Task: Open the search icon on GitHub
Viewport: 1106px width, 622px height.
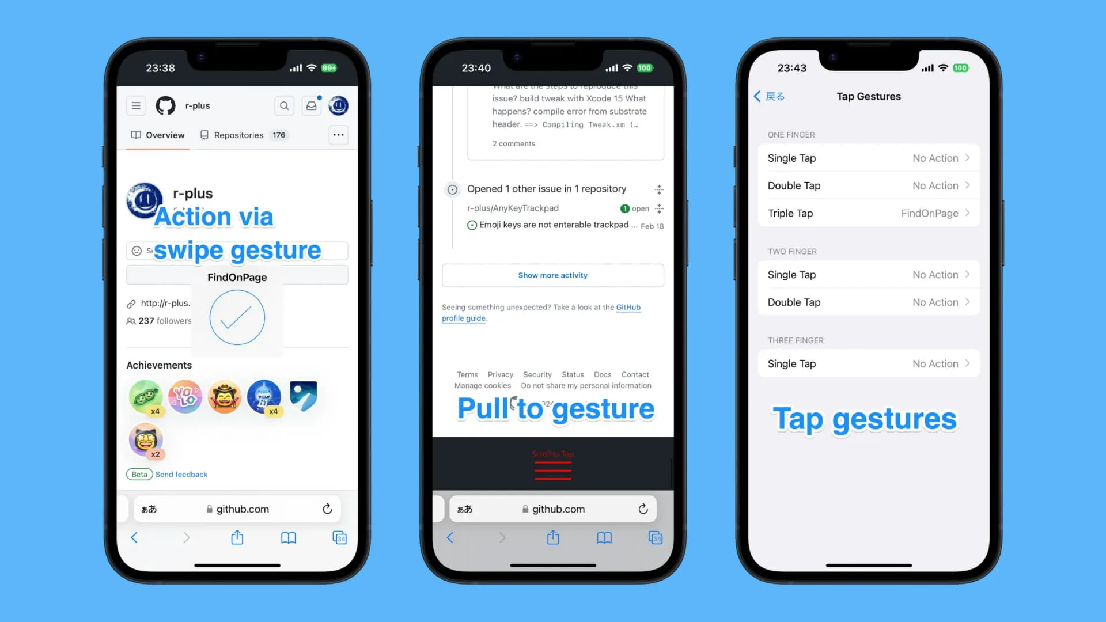Action: click(x=284, y=105)
